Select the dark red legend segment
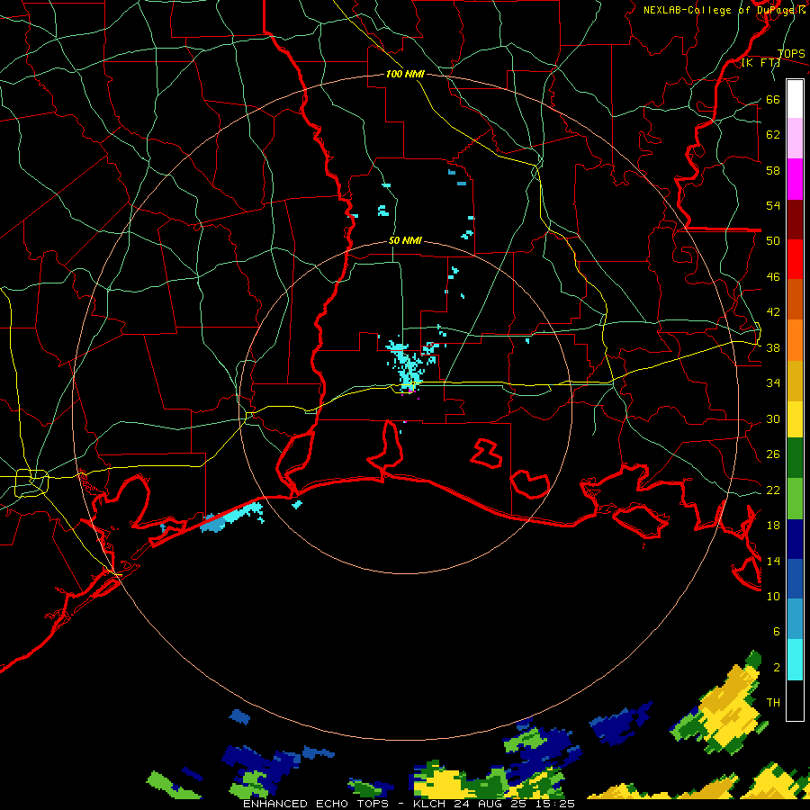810x810 pixels. pyautogui.click(x=795, y=220)
